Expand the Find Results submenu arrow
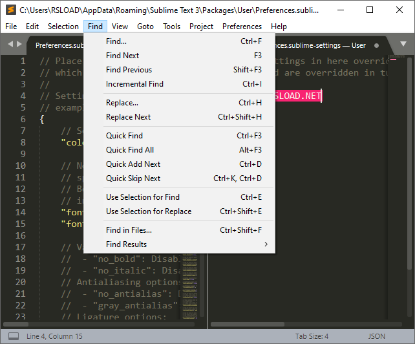 [266, 244]
